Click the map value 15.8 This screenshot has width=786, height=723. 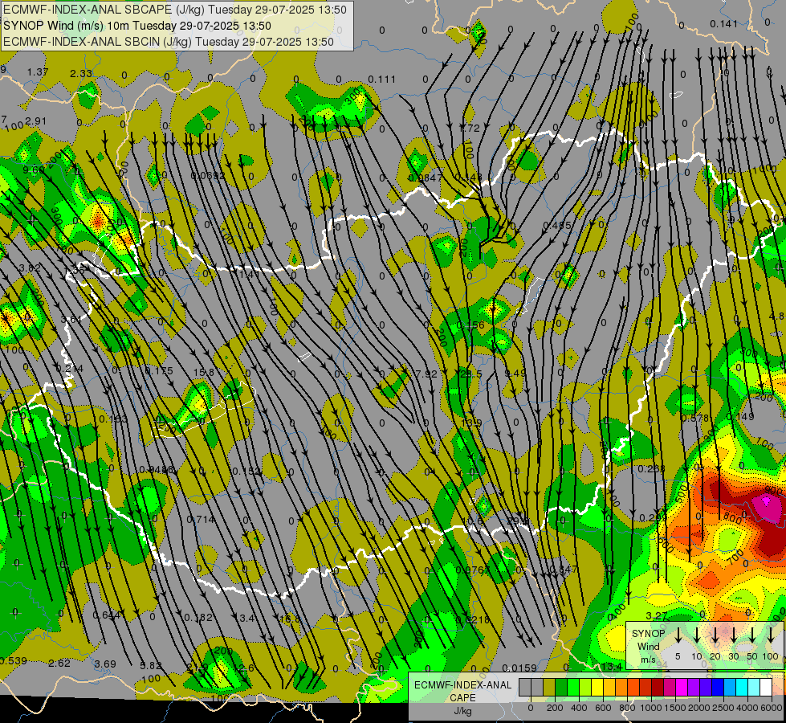(x=203, y=372)
